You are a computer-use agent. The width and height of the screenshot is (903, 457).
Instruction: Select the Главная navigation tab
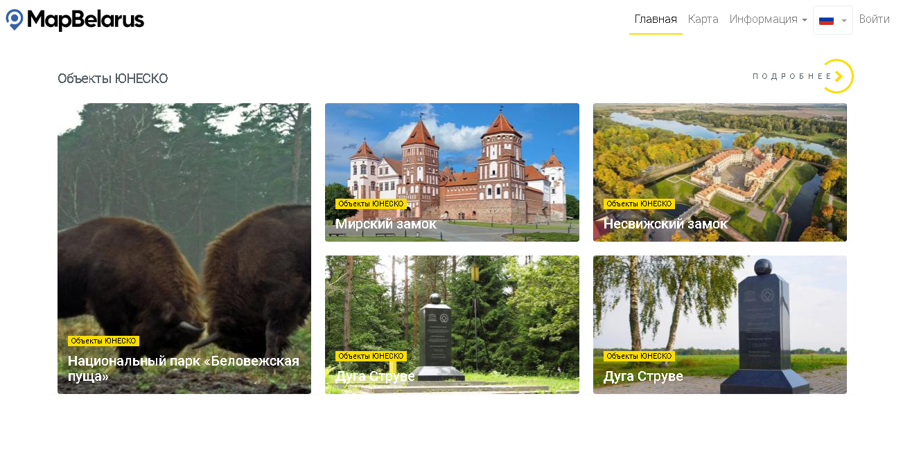(656, 19)
